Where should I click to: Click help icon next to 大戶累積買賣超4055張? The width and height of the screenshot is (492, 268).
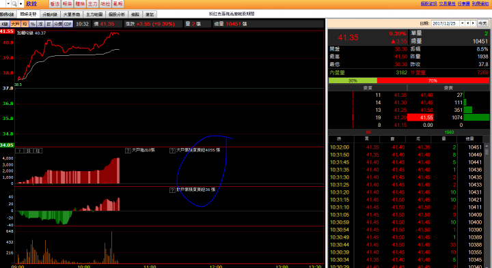pos(172,151)
